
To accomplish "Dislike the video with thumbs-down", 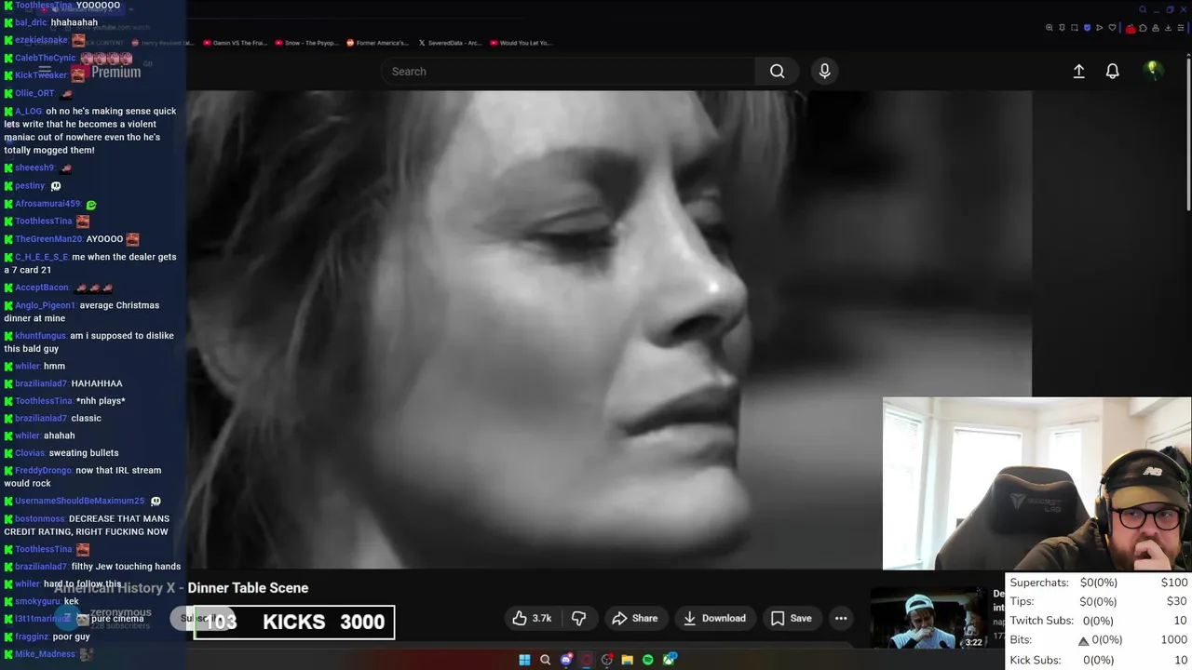I will pos(578,618).
